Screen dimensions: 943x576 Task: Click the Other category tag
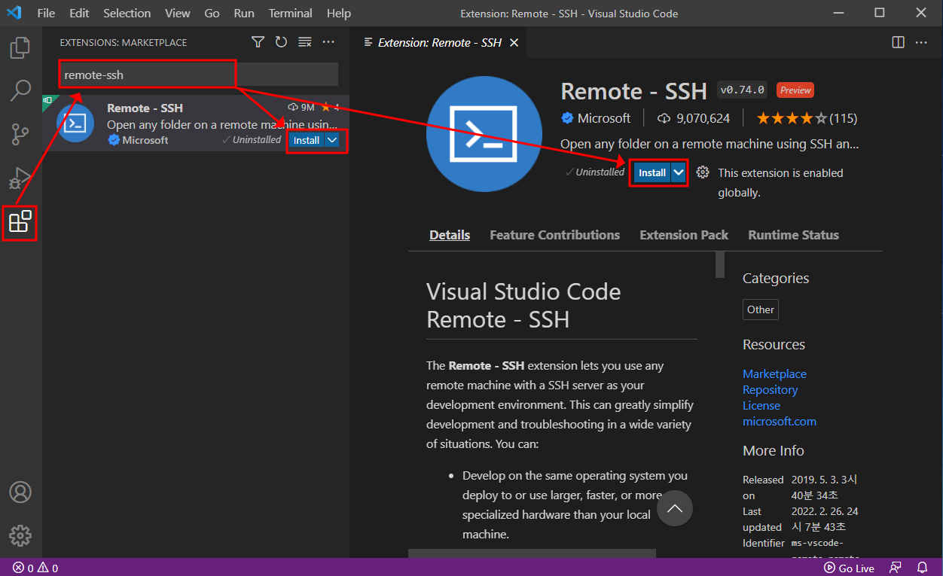tap(761, 309)
